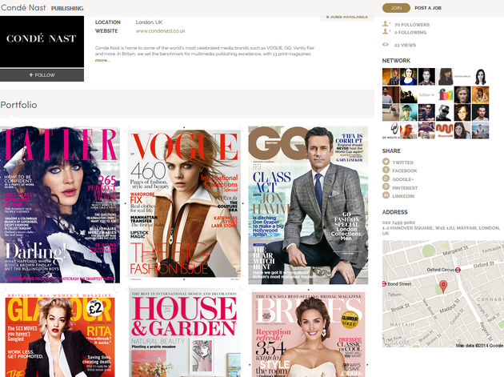Open the POST A JOB link
Viewport: 504px width, 377px height.
point(428,8)
